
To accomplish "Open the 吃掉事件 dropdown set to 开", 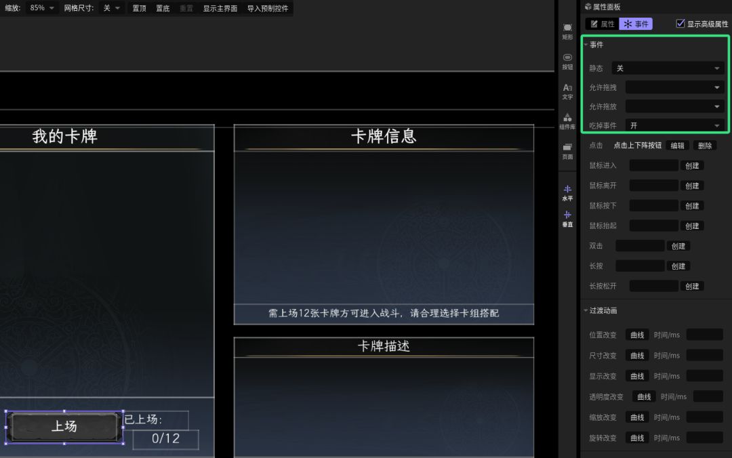I will coord(674,125).
